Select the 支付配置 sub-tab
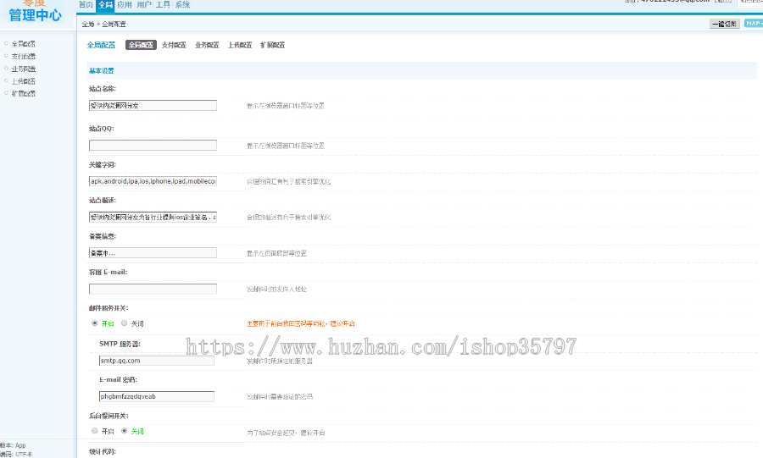 174,45
